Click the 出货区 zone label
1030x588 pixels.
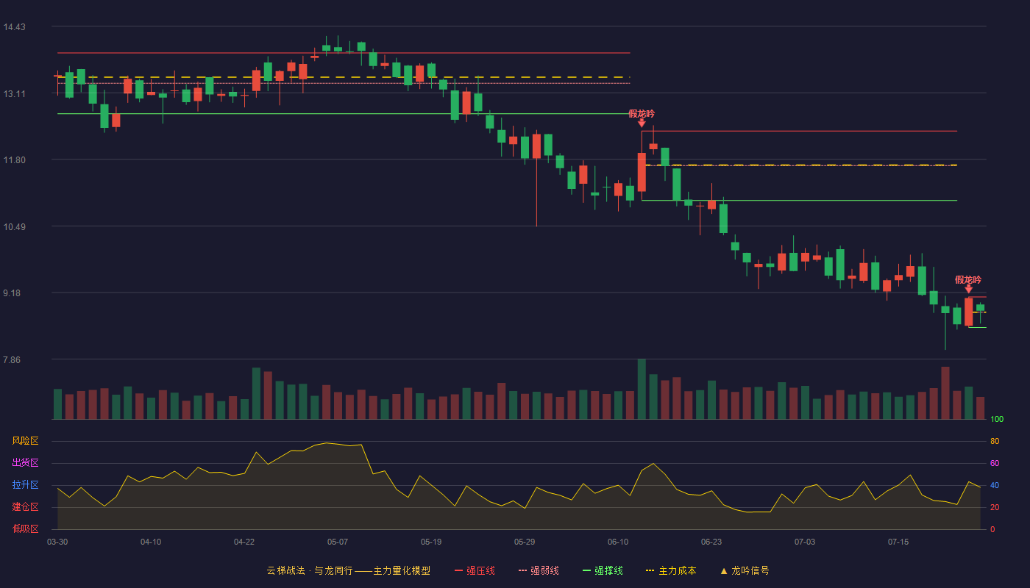pos(25,463)
